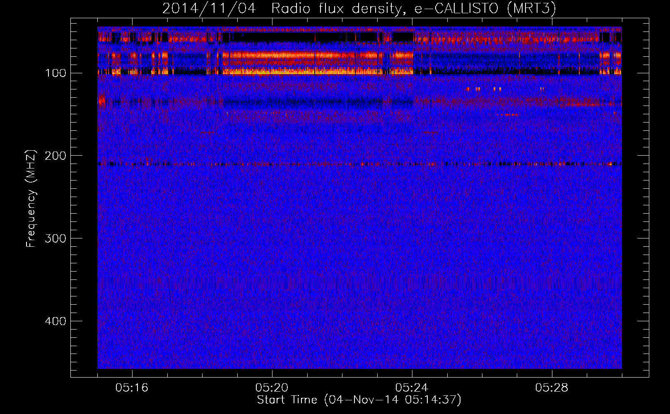Select the 'e-CALLISTO (MRT3)' text in the title
The width and height of the screenshot is (670, 414).
[485, 9]
